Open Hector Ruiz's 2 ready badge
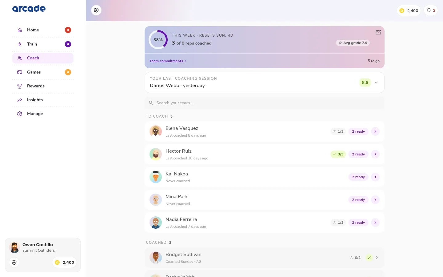This screenshot has width=443, height=277. click(x=358, y=154)
